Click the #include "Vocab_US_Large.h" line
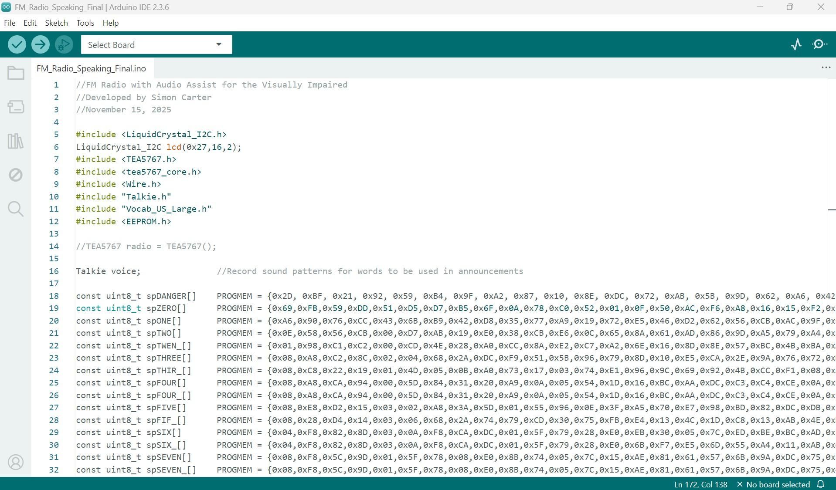Image resolution: width=836 pixels, height=490 pixels. (144, 209)
